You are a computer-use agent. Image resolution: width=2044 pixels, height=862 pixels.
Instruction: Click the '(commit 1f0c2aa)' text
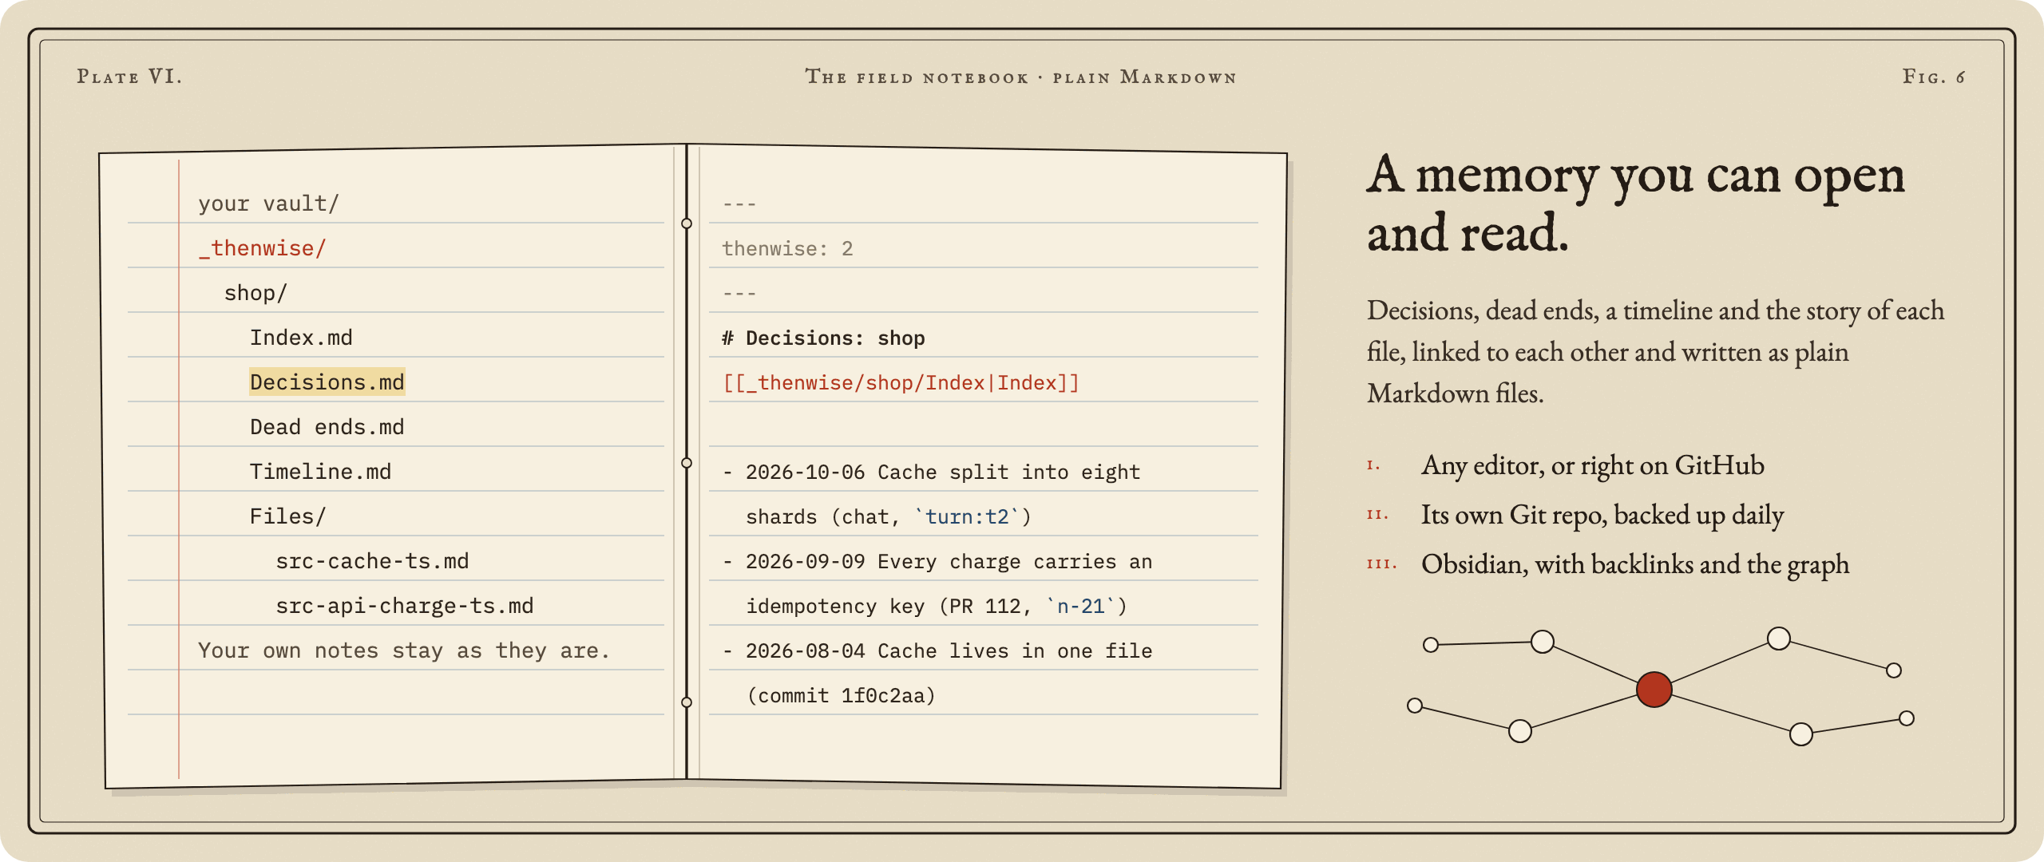841,695
